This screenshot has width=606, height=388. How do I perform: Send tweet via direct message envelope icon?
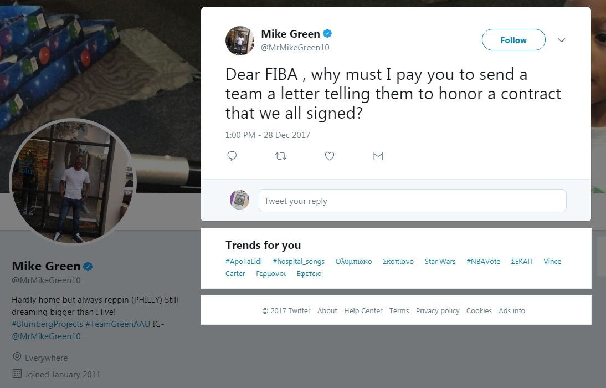pos(378,156)
